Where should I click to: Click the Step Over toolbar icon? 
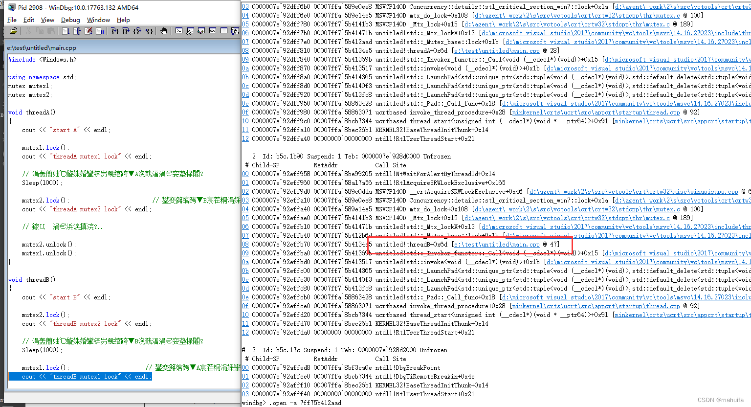(126, 31)
